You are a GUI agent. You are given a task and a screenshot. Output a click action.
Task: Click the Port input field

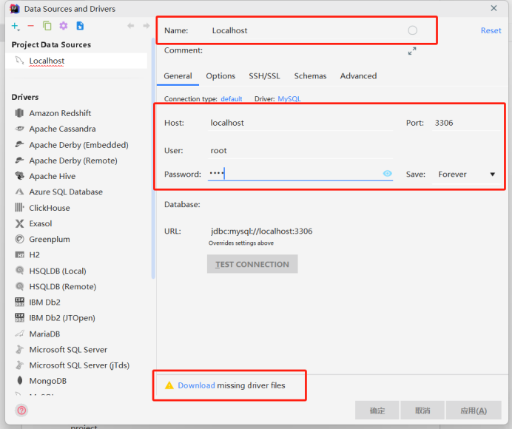[x=466, y=123]
